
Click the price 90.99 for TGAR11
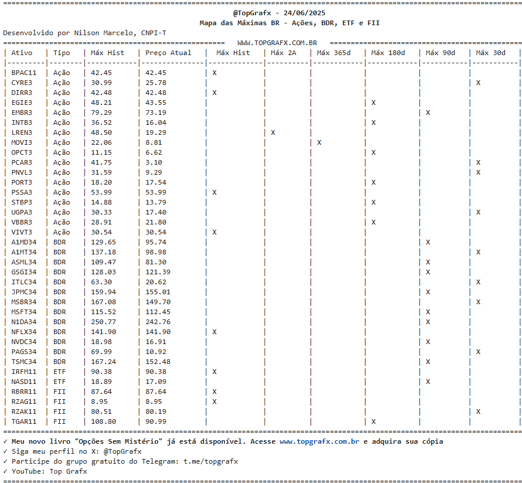(x=155, y=421)
